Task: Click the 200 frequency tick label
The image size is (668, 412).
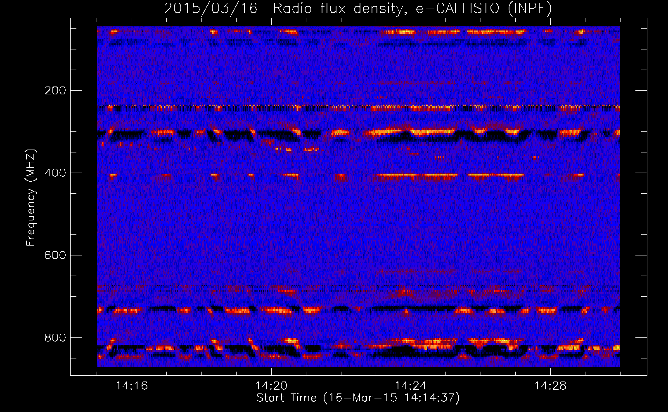Action: (x=55, y=91)
